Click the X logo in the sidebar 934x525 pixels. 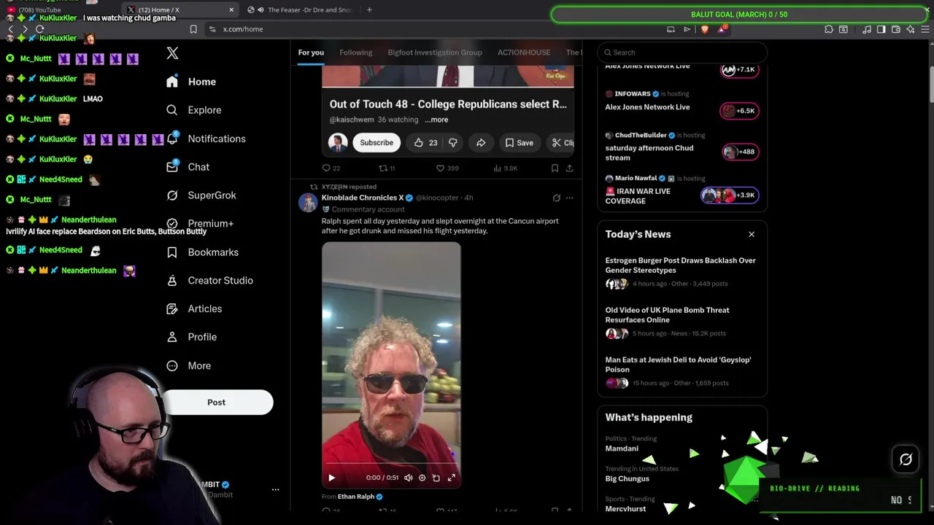(172, 53)
